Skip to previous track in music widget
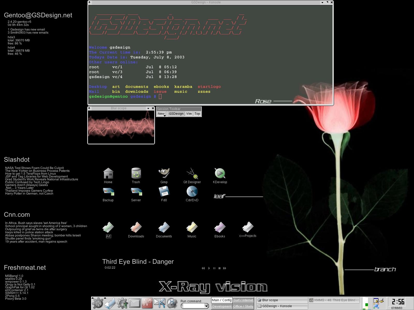Viewport: 414px width, 310px height. click(203, 268)
